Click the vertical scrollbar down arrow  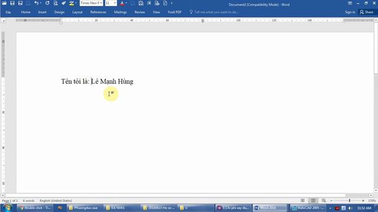(x=376, y=191)
